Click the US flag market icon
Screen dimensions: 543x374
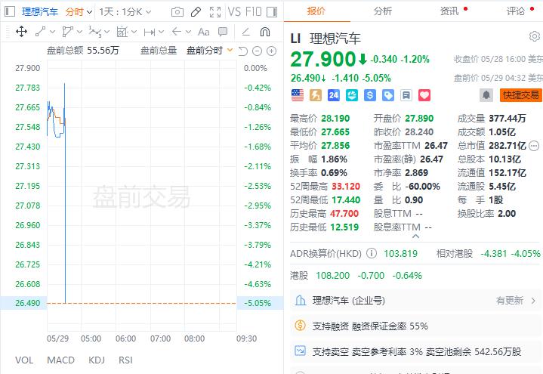(298, 95)
